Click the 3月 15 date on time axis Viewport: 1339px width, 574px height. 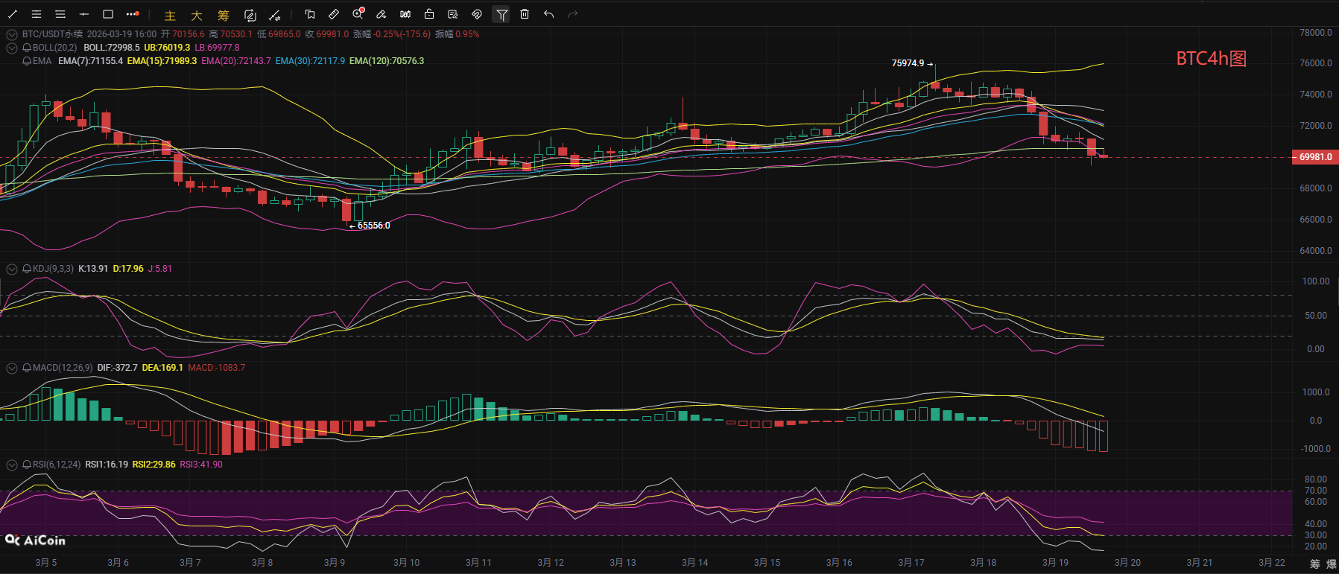pyautogui.click(x=767, y=563)
